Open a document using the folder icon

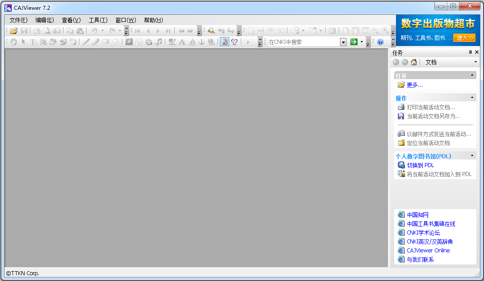click(13, 30)
